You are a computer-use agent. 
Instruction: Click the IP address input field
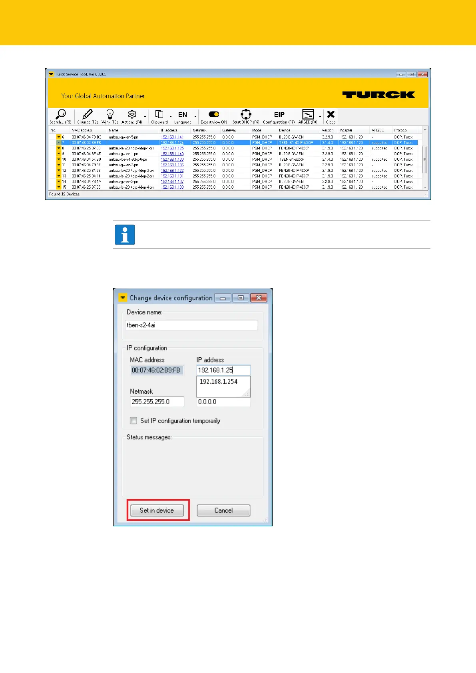click(x=223, y=370)
